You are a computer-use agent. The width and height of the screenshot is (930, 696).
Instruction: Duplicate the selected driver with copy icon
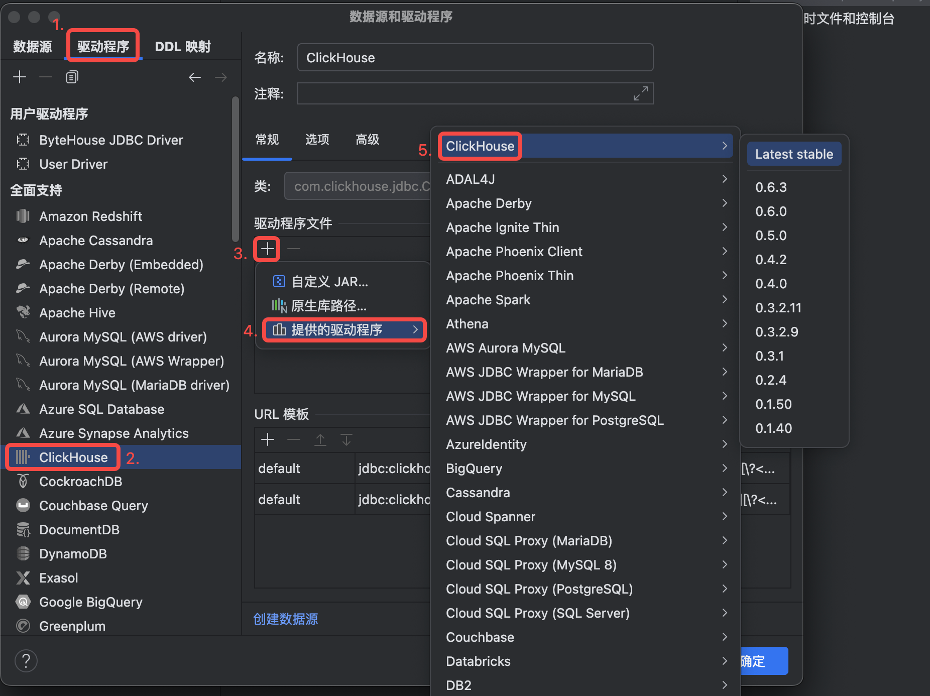72,77
